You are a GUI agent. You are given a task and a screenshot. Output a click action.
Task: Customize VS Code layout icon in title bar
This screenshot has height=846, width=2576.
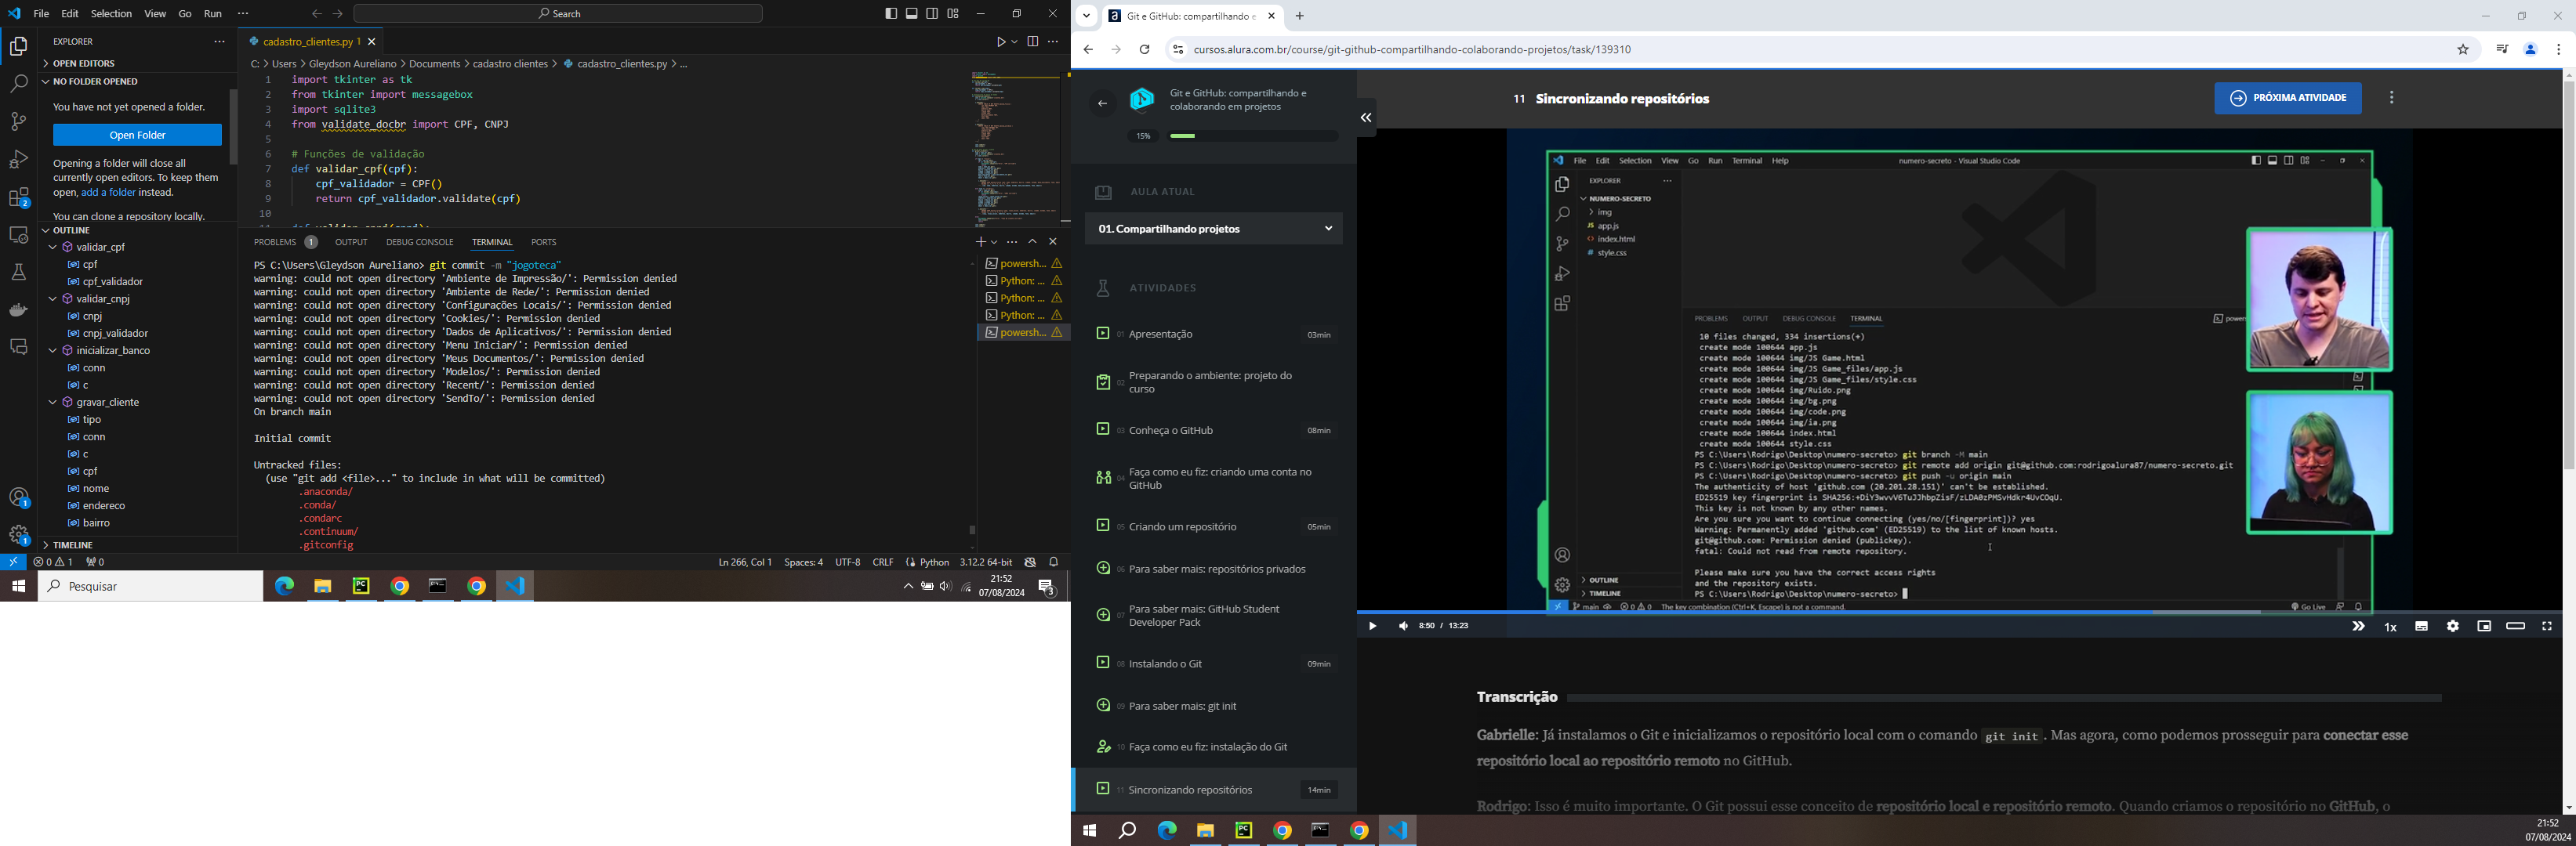(x=954, y=14)
